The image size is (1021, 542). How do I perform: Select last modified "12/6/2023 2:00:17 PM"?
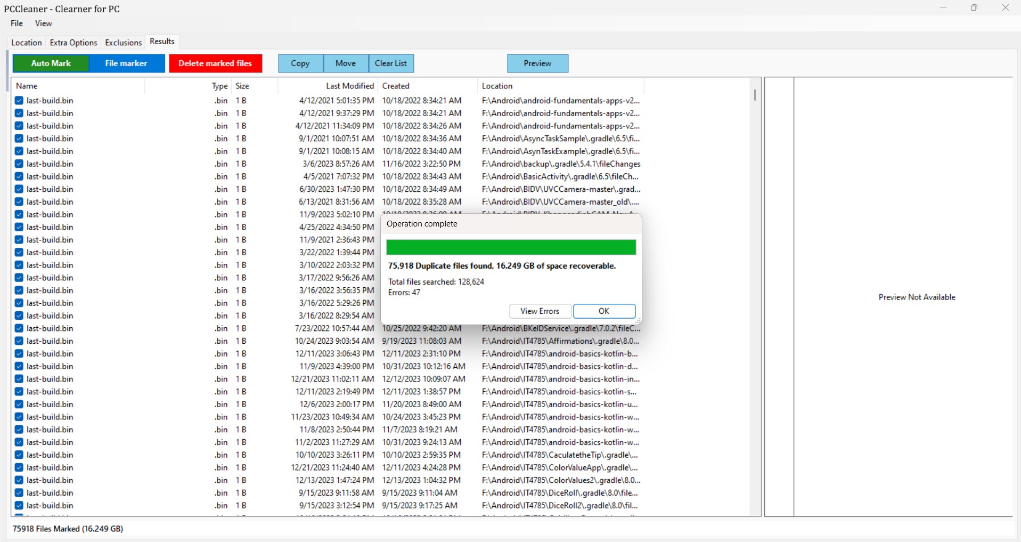337,405
